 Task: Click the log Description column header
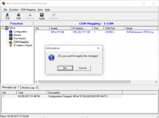(x=85, y=93)
